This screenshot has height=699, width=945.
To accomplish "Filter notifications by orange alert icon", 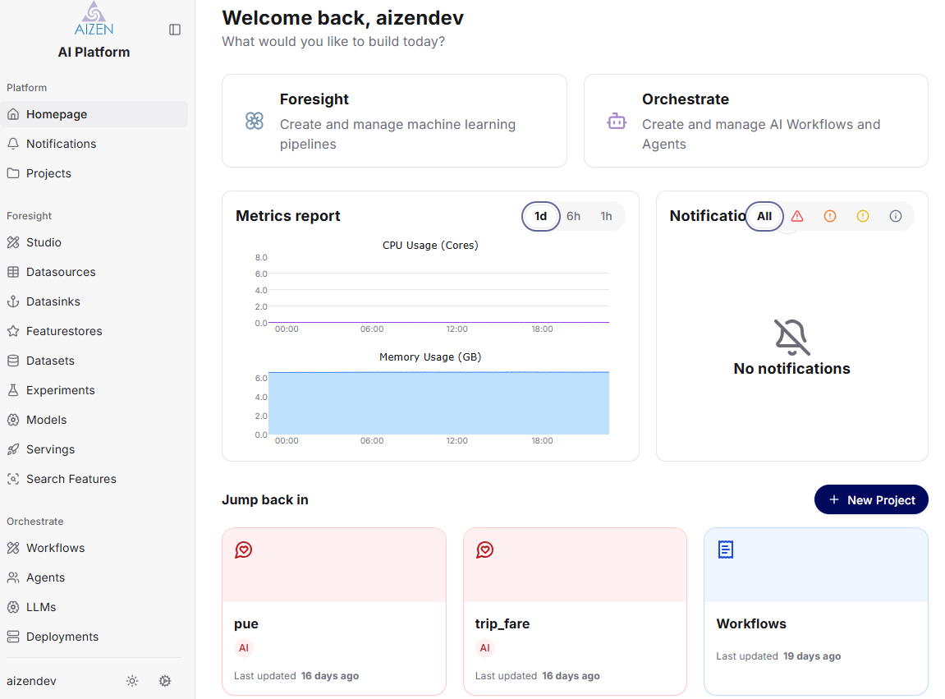I will pyautogui.click(x=830, y=216).
